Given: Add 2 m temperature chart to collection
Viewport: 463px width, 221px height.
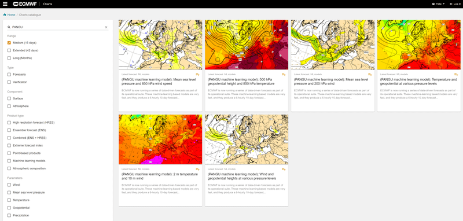Looking at the screenshot, I should click(197, 169).
